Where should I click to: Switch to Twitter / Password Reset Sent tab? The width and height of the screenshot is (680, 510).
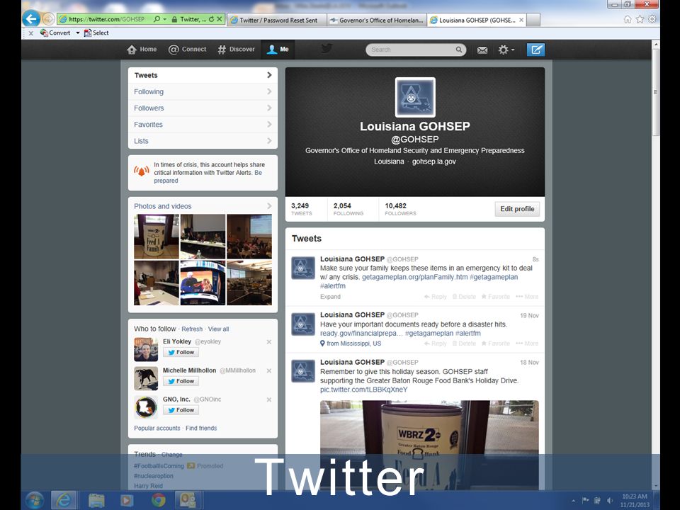(277, 20)
